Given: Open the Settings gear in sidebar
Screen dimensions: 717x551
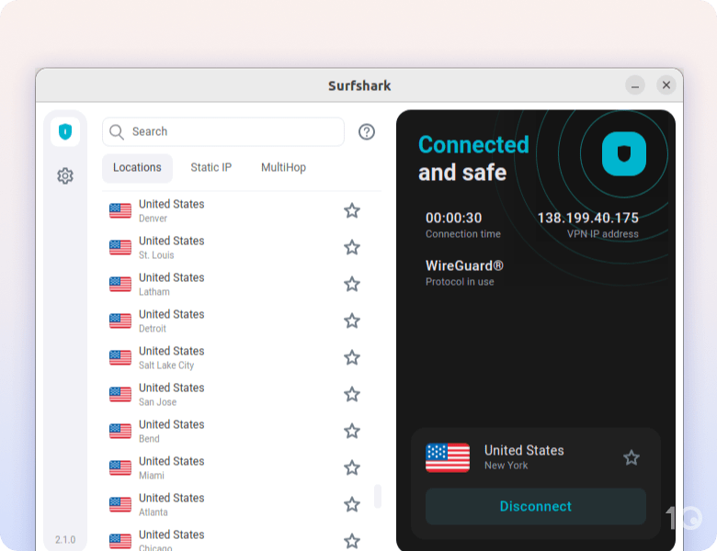Looking at the screenshot, I should [65, 175].
